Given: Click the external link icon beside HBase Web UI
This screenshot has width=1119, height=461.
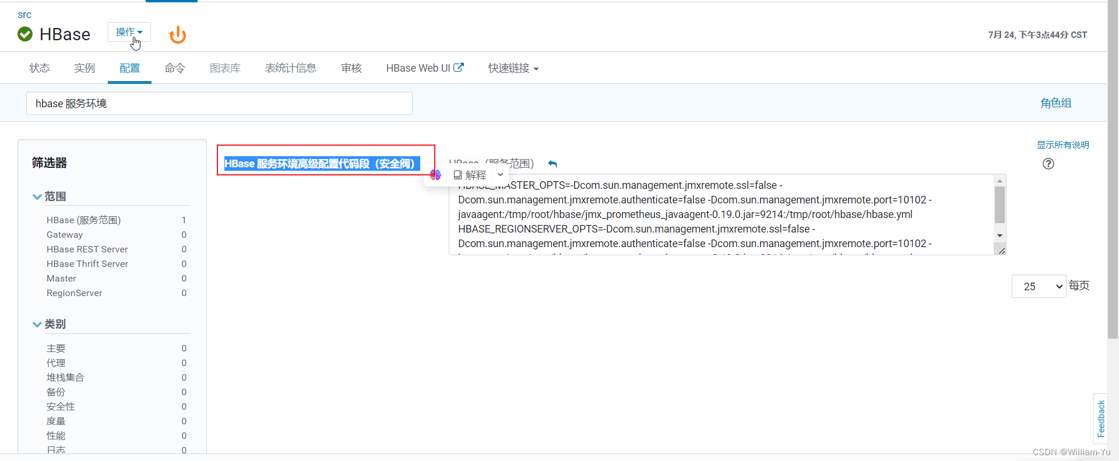Looking at the screenshot, I should [459, 68].
